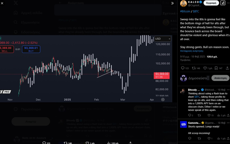The width and height of the screenshot is (230, 144).
Task: Click the reply icon with 123 below the image
Action: pyautogui.click(x=46, y=143)
